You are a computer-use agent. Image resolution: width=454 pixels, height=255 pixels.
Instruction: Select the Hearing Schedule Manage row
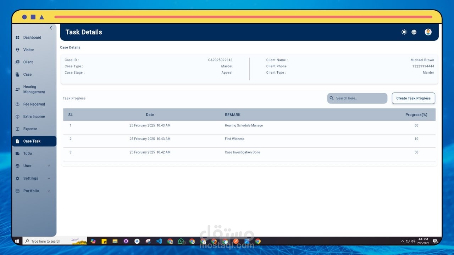[x=244, y=126]
